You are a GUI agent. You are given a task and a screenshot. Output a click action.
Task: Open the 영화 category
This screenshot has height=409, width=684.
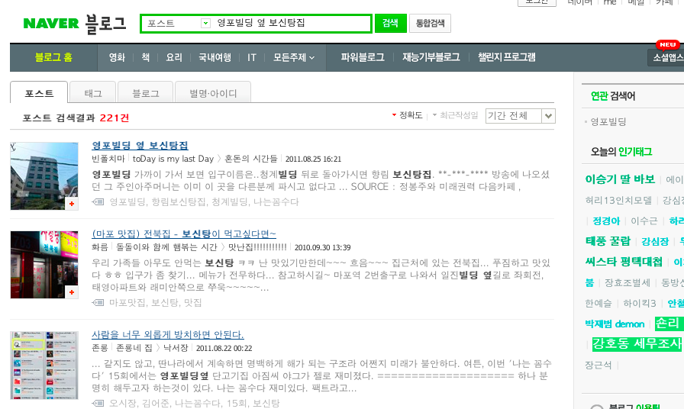click(x=117, y=57)
